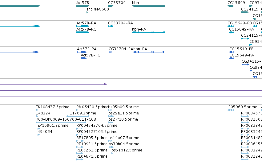
Task: Select the RE04871.5prime EST feature
Action: point(80,159)
